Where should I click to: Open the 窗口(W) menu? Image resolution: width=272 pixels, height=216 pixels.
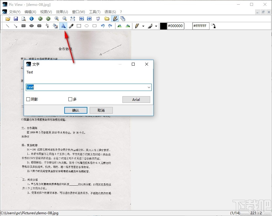(x=78, y=12)
